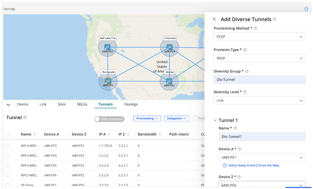Switch to the FlexAlgo tab
The image size is (313, 189).
coord(131,104)
